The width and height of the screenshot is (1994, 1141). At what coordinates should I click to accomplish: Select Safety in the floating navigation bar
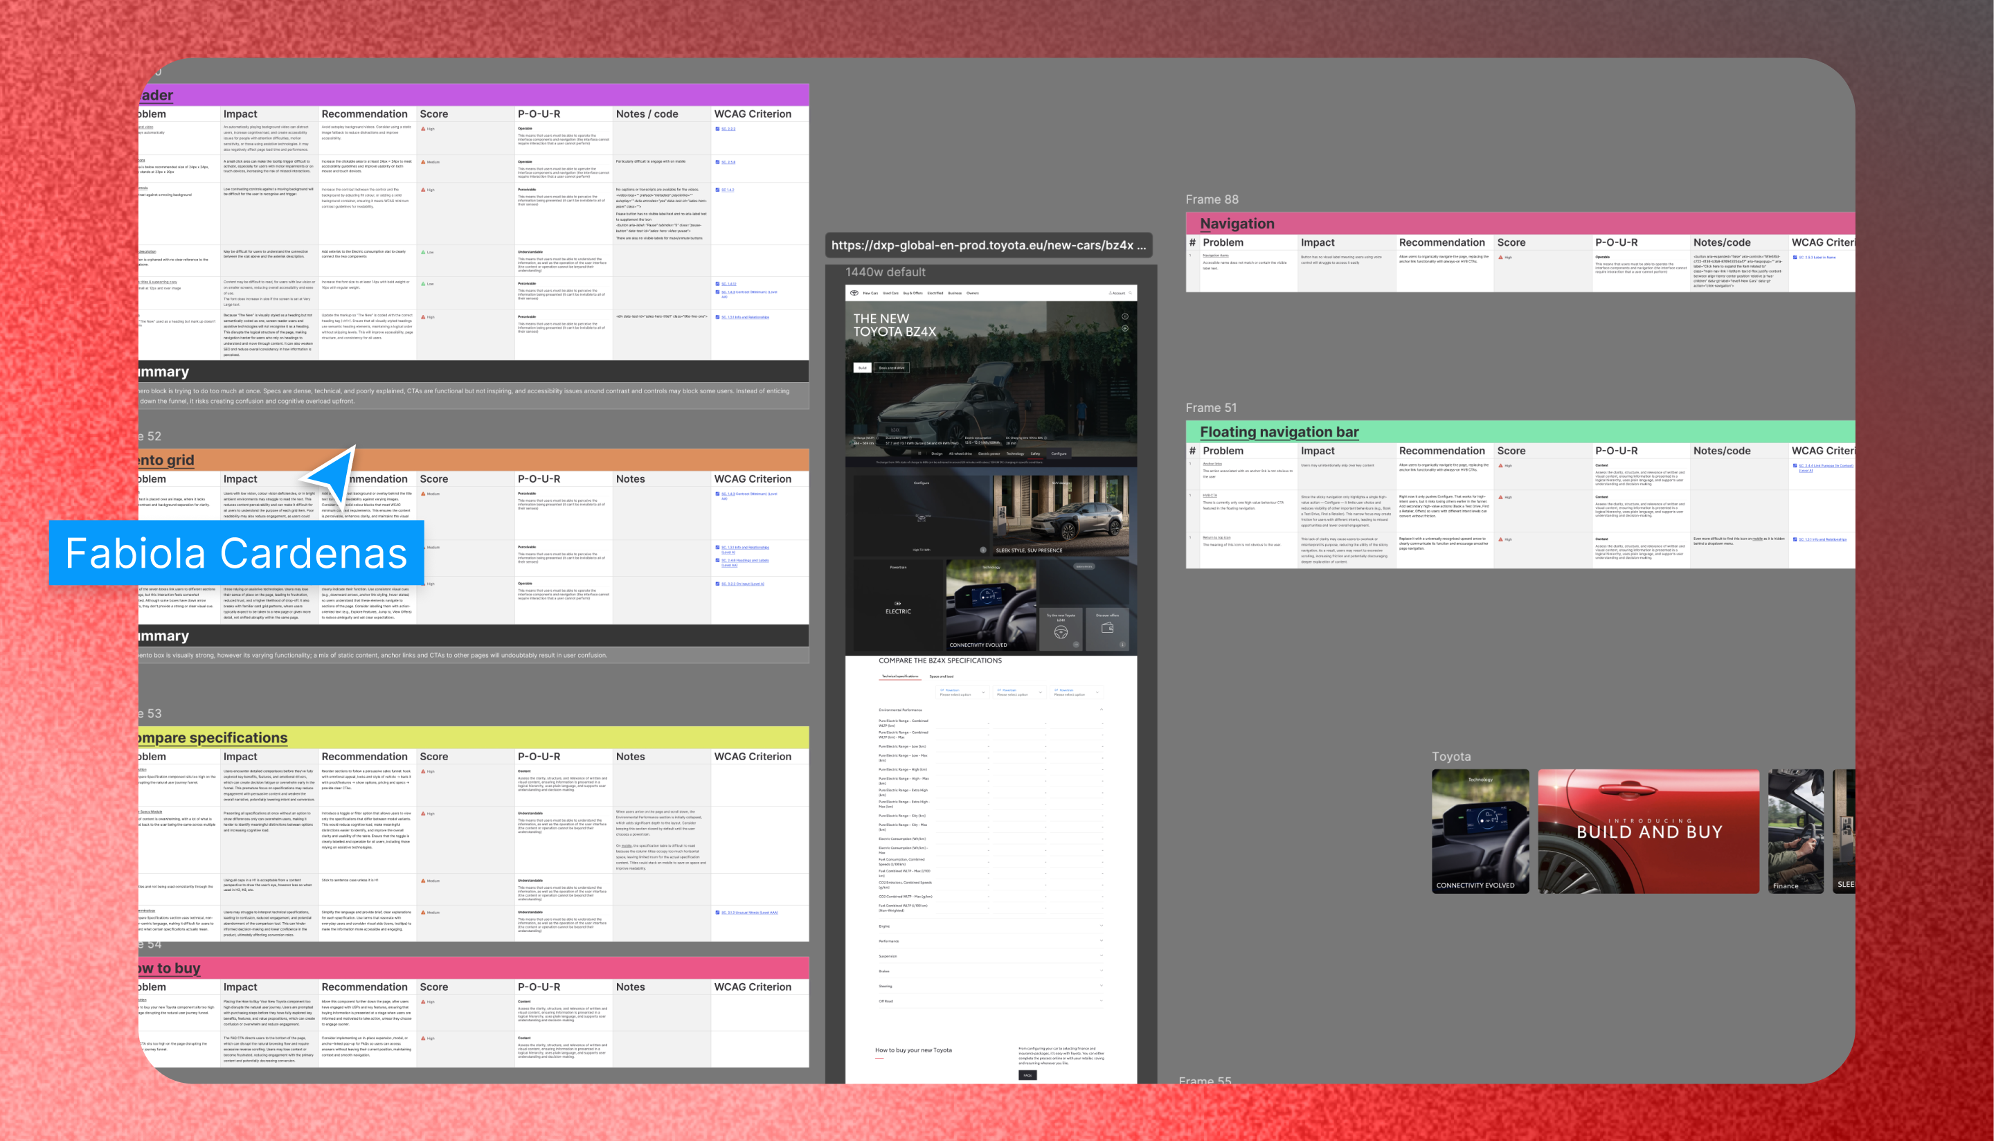coord(1036,453)
